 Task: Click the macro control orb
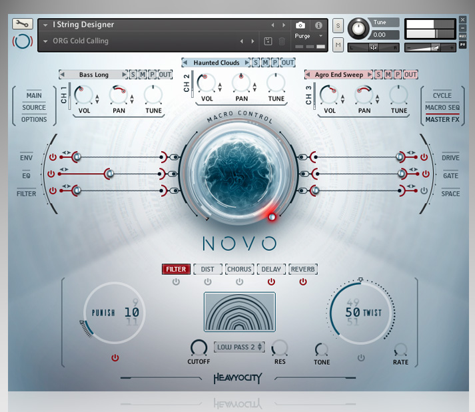pyautogui.click(x=239, y=174)
